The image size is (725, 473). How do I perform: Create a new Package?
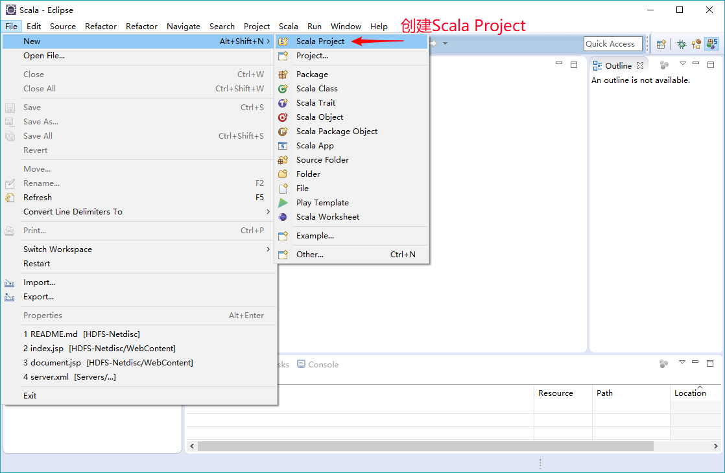point(352,75)
